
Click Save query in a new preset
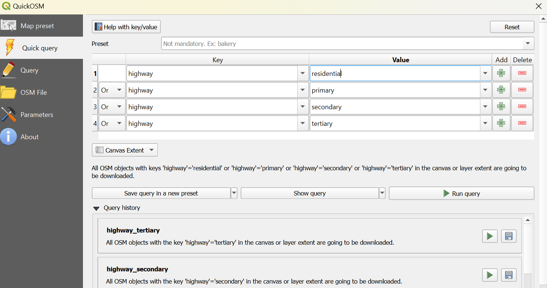(161, 193)
